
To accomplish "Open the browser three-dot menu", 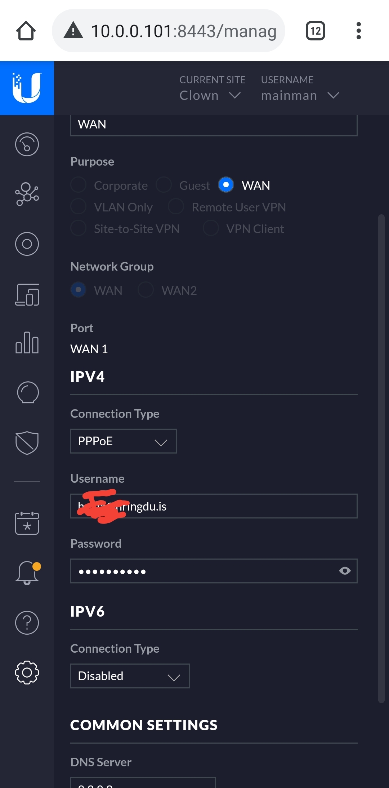I will (358, 31).
